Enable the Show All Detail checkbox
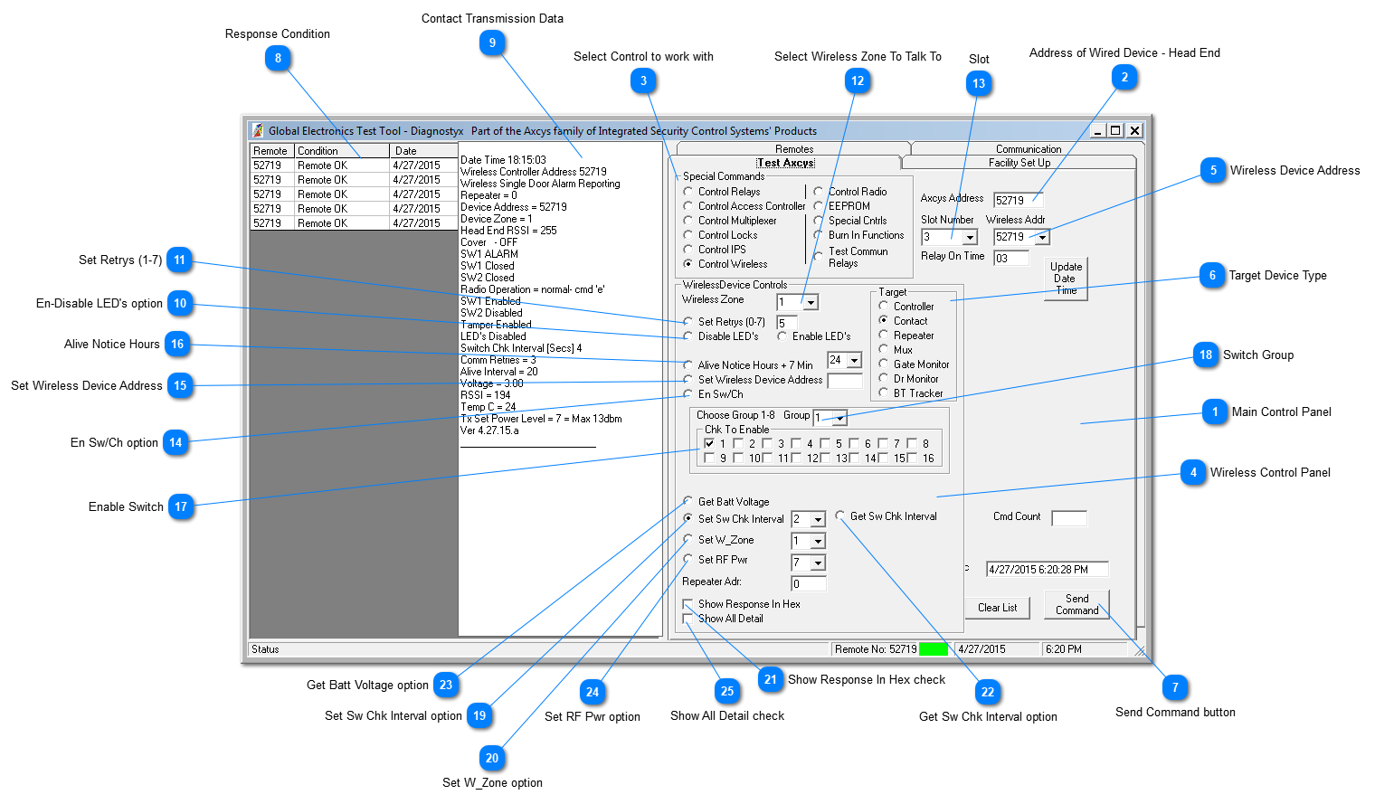 click(x=688, y=619)
